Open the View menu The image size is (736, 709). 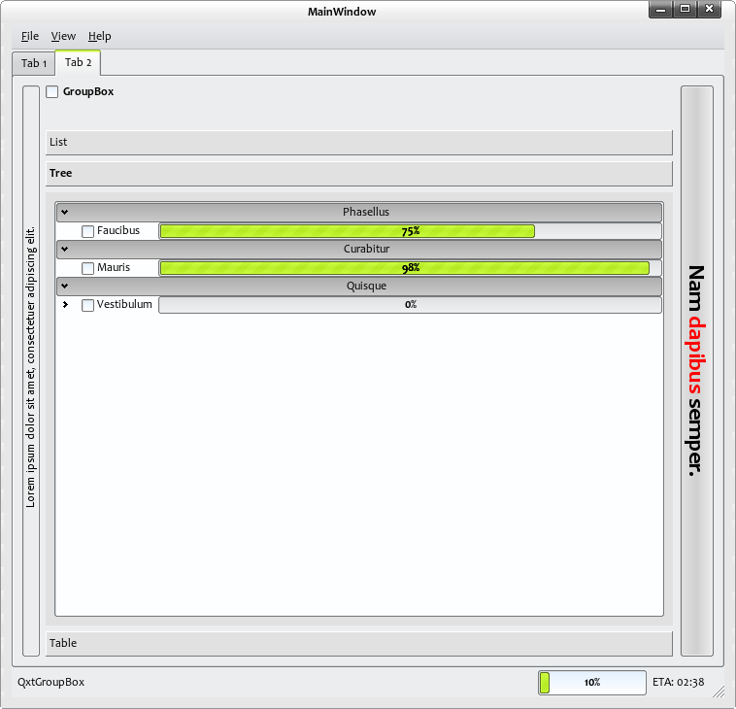[63, 36]
